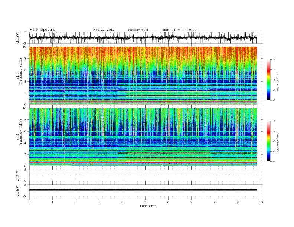Click the "2" kHz tick of ch.2 spectrogram
Screen dimensions: 294x227
[26, 155]
